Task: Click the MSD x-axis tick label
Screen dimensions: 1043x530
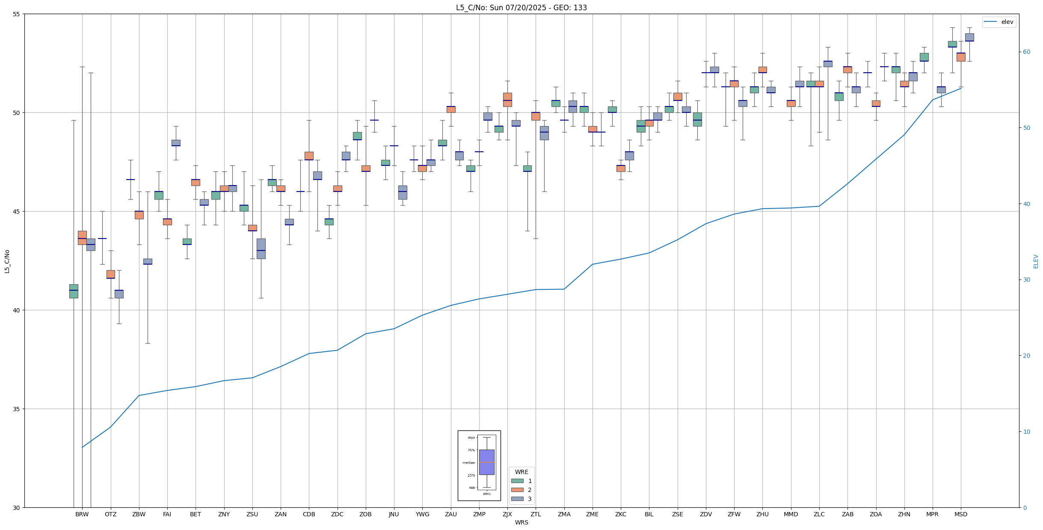Action: [960, 514]
